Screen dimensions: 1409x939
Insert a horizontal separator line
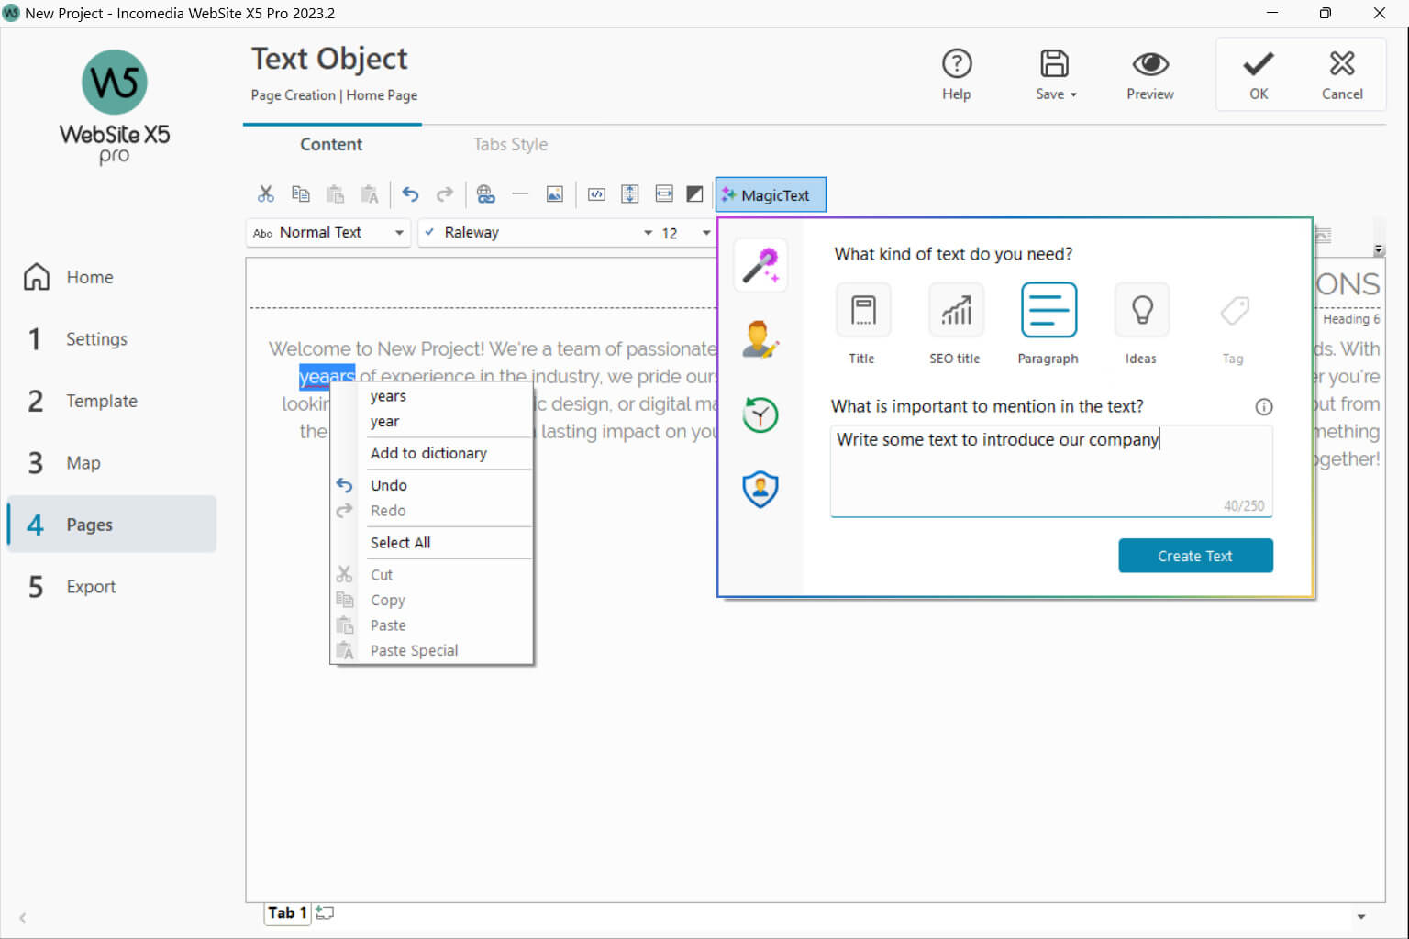click(x=520, y=193)
